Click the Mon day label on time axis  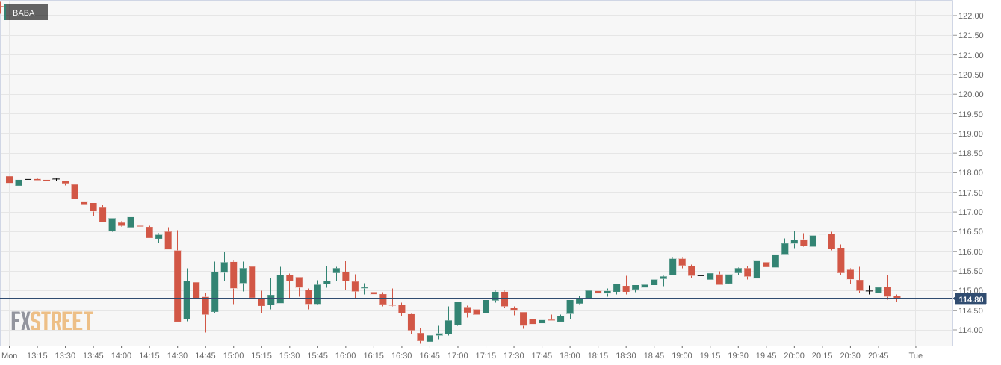pyautogui.click(x=10, y=355)
